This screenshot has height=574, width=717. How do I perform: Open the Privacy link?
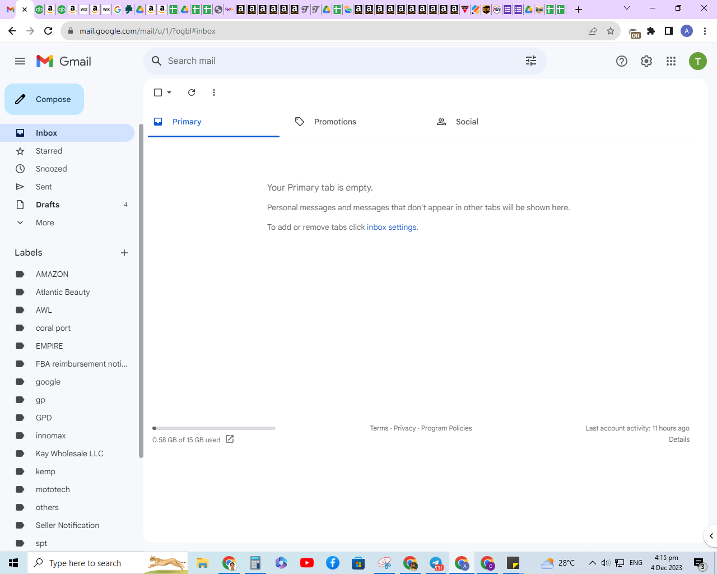point(404,428)
